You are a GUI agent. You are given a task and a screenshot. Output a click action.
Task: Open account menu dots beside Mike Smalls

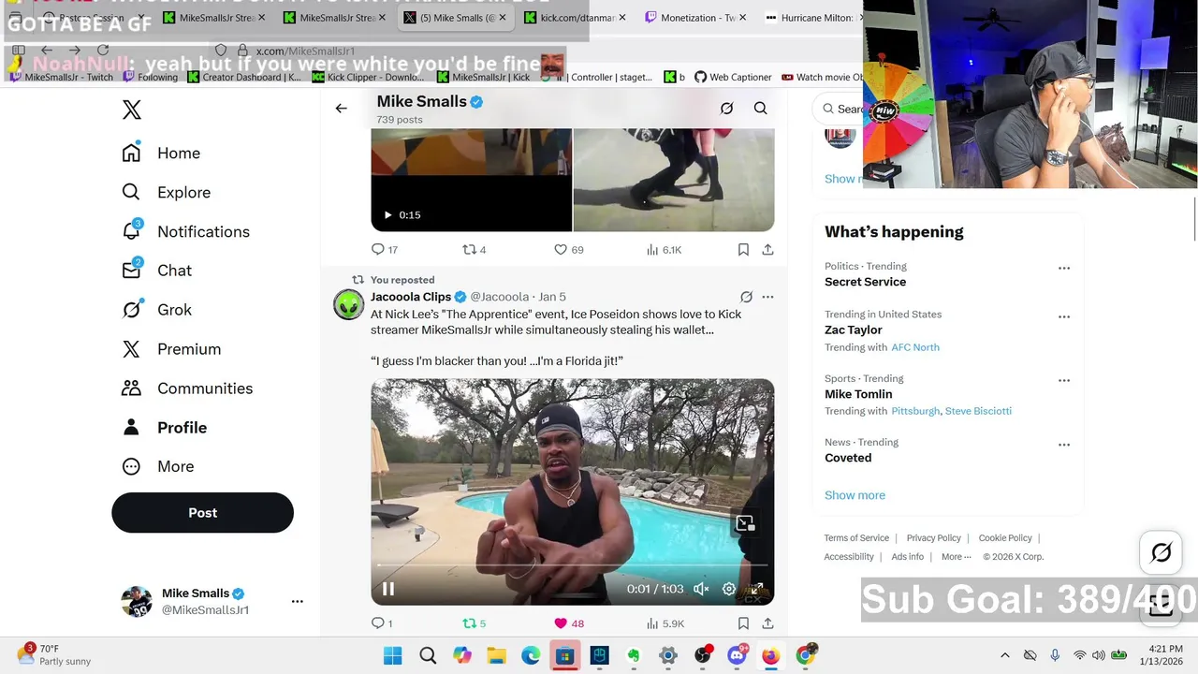[297, 601]
